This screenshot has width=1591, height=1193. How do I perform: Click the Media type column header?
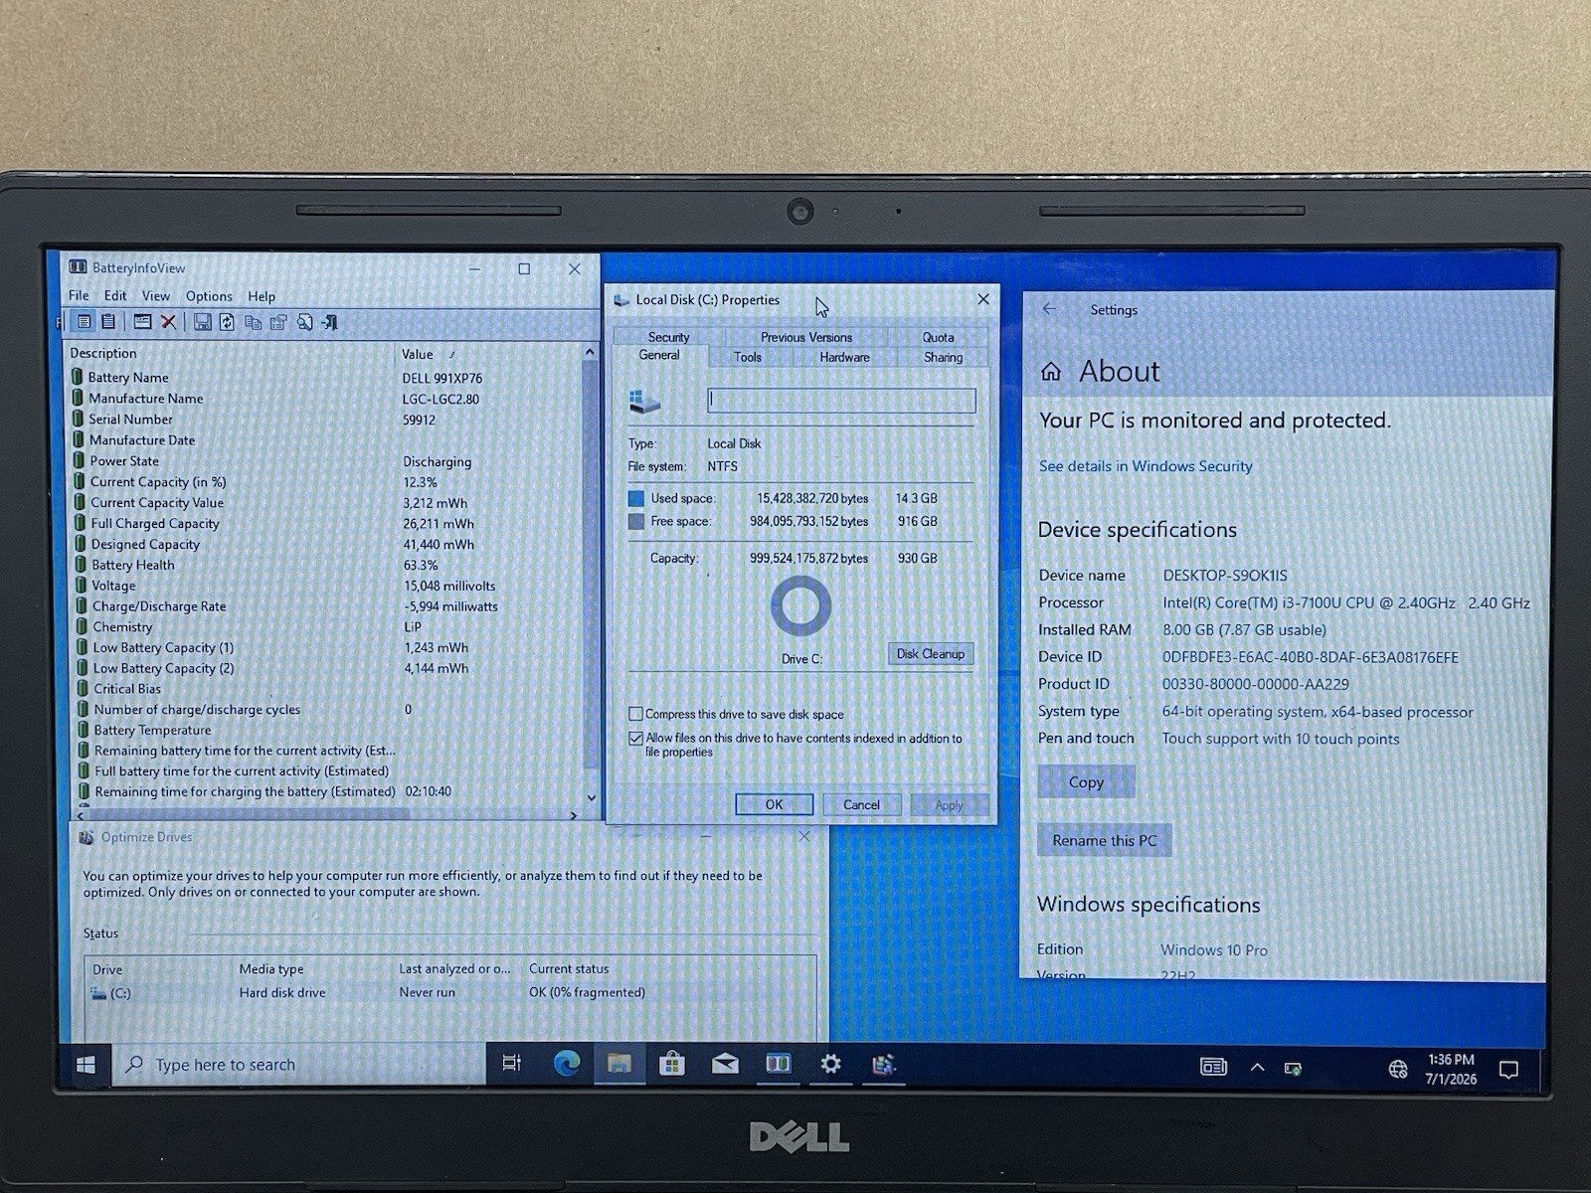[271, 968]
